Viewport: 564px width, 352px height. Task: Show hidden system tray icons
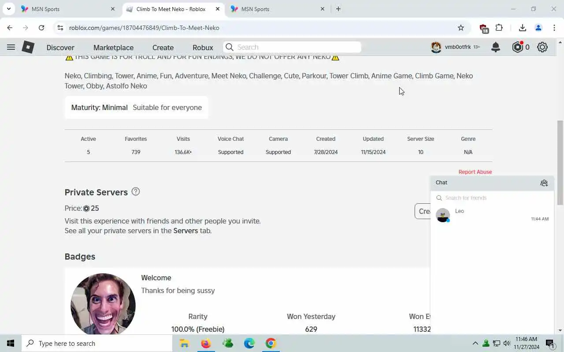(475, 343)
